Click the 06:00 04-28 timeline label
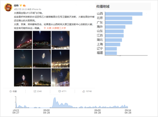Viewport: 158px width, 117px height. click(97, 111)
